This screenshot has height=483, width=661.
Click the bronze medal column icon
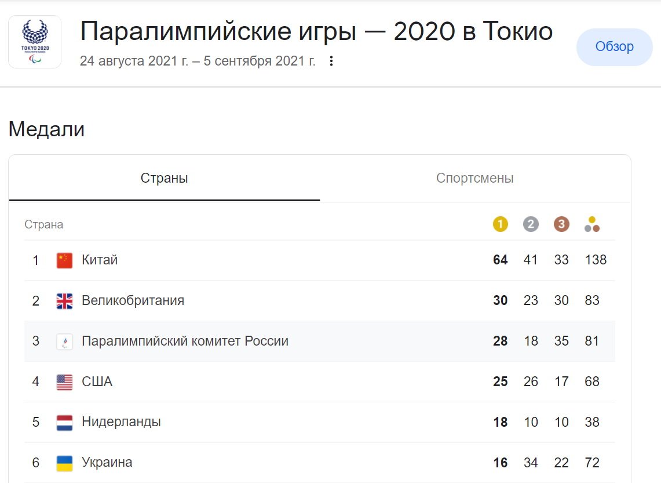[x=561, y=224]
